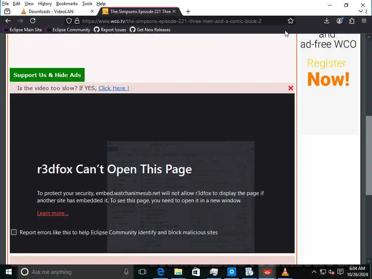Viewport: 372px width, 279px height.
Task: Open the File menu
Action: coord(5,4)
